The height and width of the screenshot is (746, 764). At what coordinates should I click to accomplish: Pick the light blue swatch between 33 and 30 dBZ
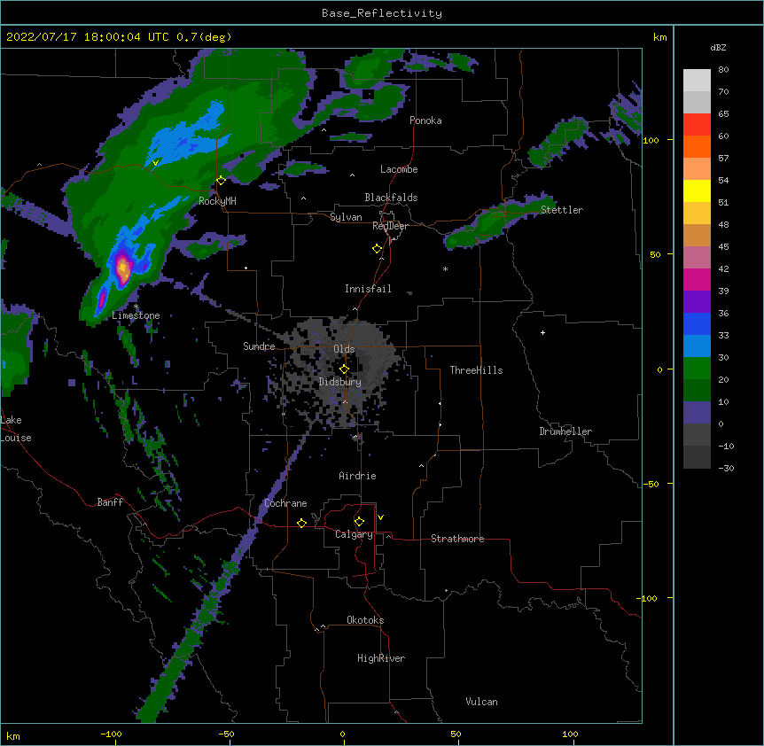[697, 346]
